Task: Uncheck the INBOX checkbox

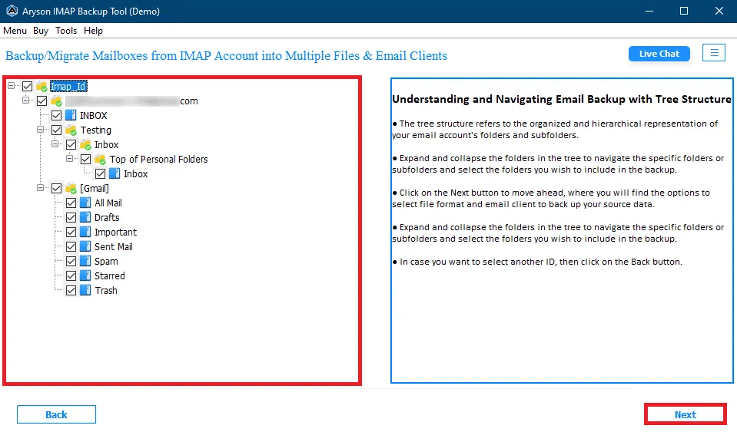Action: tap(56, 115)
